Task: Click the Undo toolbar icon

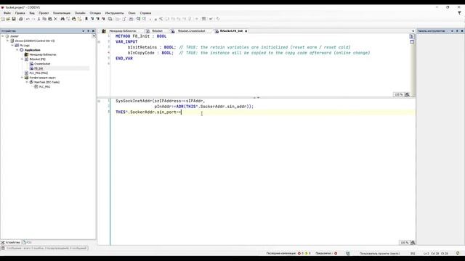Action: coord(28,19)
